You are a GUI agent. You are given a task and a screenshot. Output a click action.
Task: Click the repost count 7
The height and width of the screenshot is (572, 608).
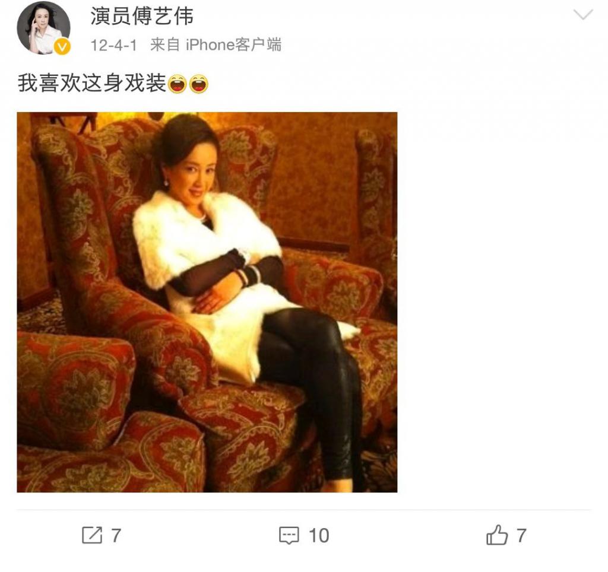pos(116,536)
